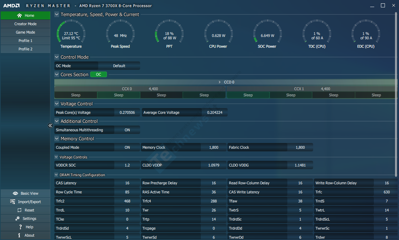399x240 pixels.
Task: Click the Import/Export icon
Action: tap(13, 202)
